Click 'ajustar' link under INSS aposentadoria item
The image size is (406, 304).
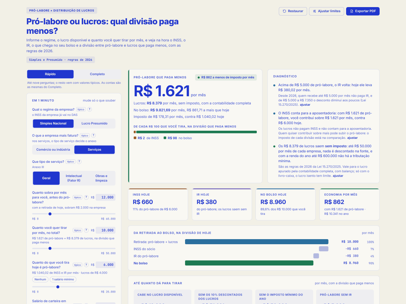(353, 138)
